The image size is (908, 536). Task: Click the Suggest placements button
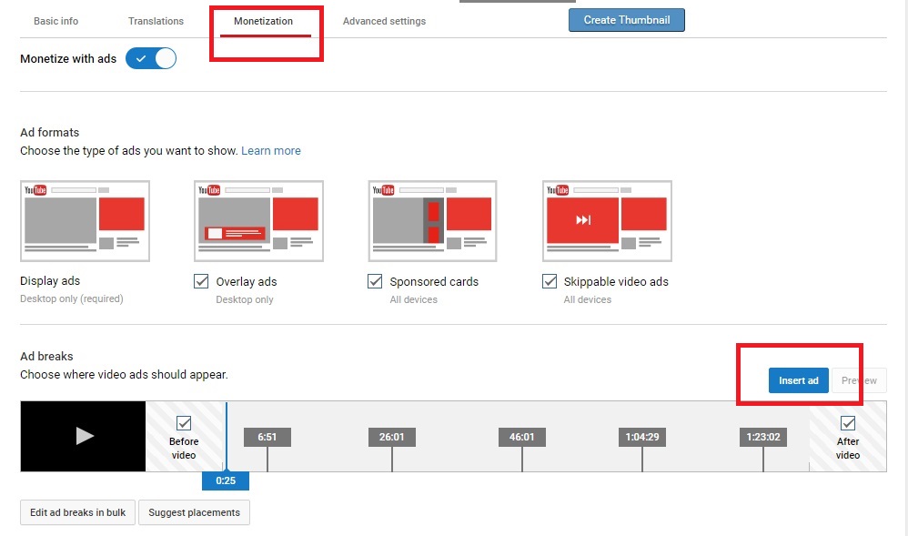coord(194,513)
